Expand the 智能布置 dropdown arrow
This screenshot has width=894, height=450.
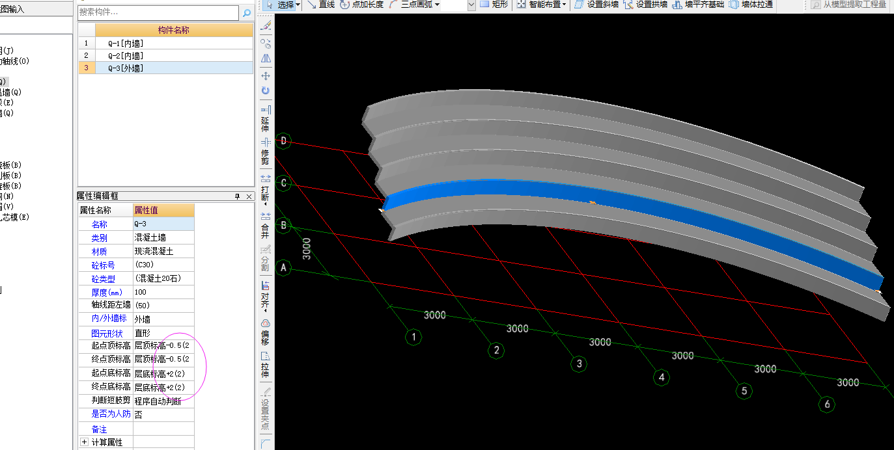[564, 5]
